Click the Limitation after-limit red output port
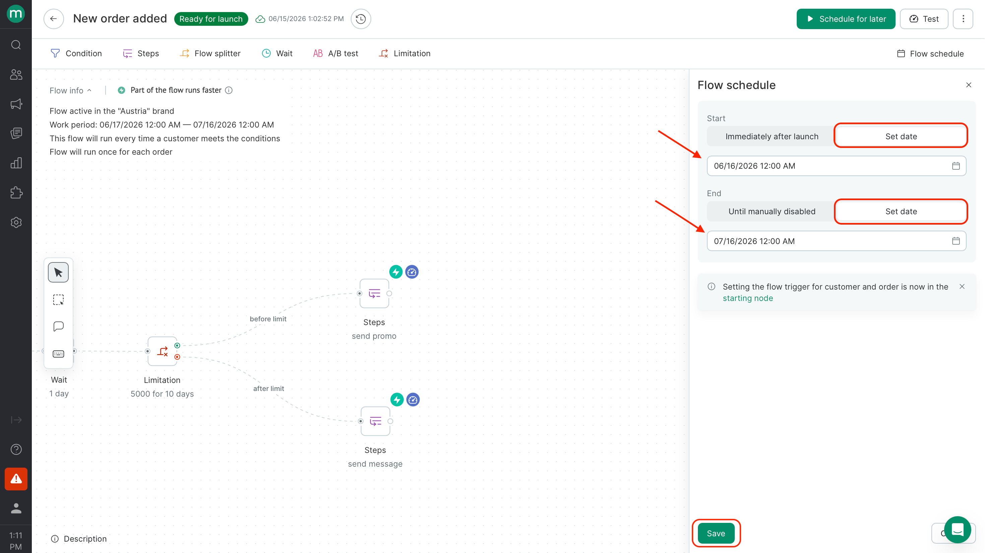This screenshot has width=985, height=553. click(x=177, y=357)
